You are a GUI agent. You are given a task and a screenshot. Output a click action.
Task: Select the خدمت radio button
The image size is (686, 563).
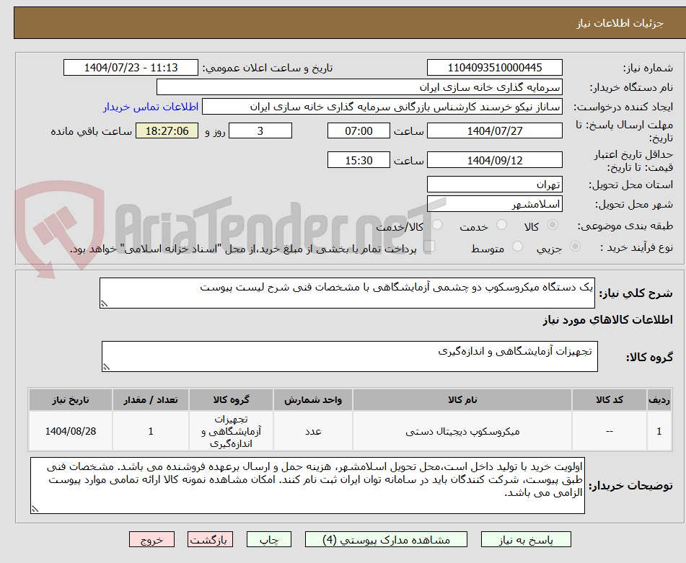coord(501,222)
